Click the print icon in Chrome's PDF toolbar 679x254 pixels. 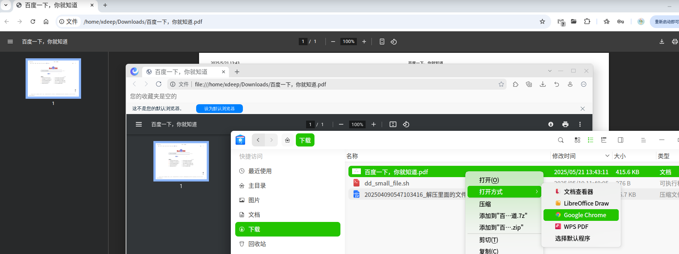[x=675, y=42]
